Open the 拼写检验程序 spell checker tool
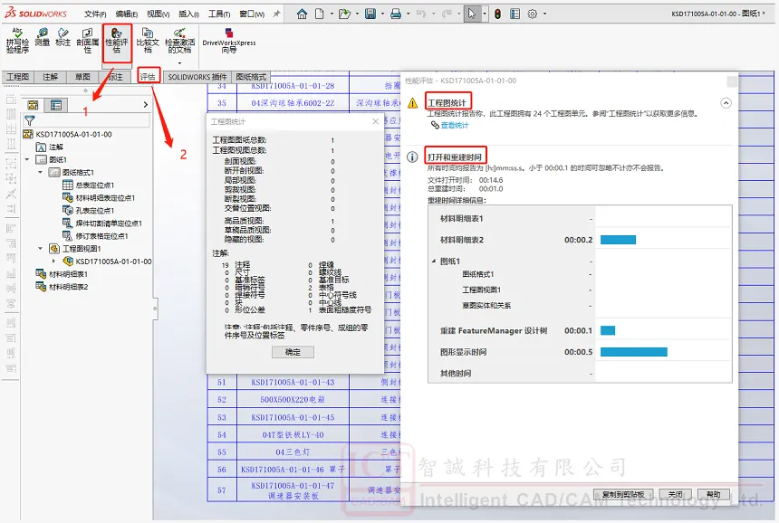 click(17, 40)
